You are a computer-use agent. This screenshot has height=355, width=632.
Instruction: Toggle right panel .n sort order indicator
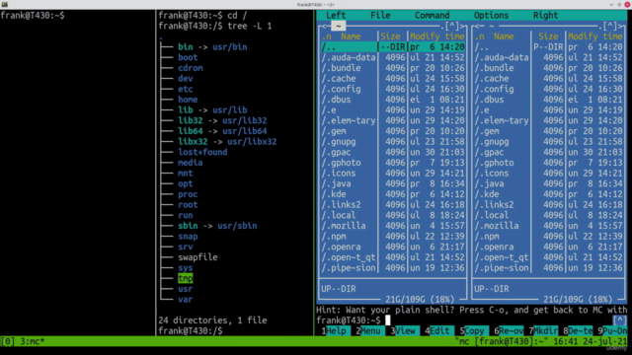point(479,36)
